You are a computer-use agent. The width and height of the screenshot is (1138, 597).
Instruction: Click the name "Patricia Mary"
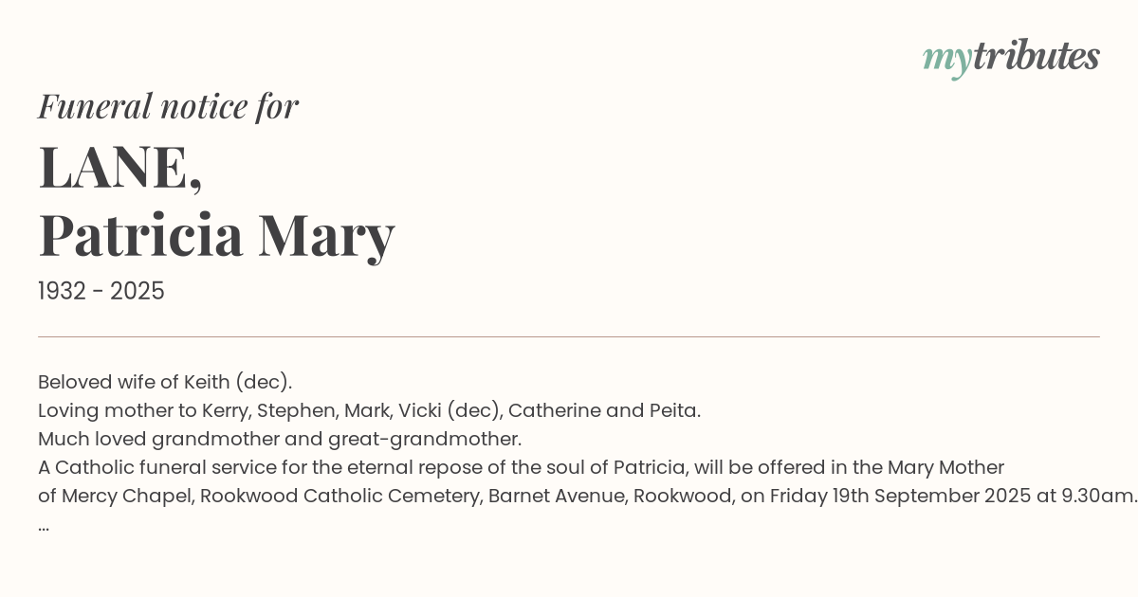(x=216, y=236)
